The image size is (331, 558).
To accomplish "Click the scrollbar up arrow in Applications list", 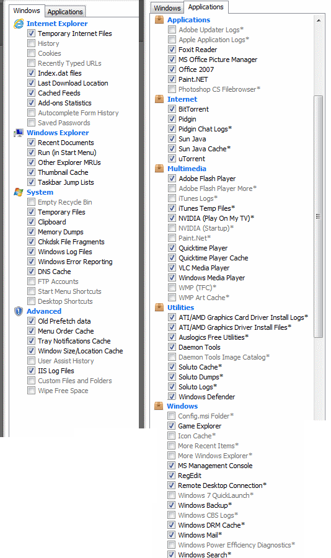I will (x=319, y=20).
